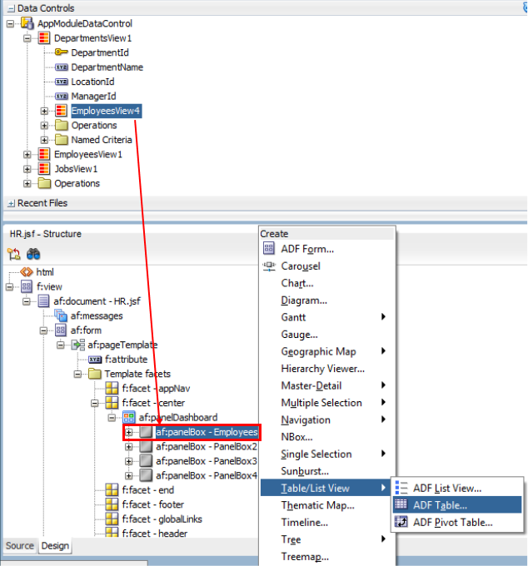Expand the JobsView1 node
Viewport: 528px width, 566px height.
click(x=27, y=169)
